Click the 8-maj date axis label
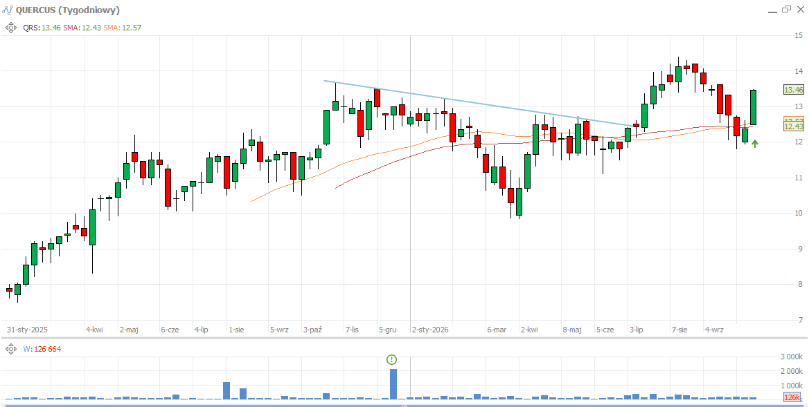Image resolution: width=809 pixels, height=407 pixels. (572, 330)
